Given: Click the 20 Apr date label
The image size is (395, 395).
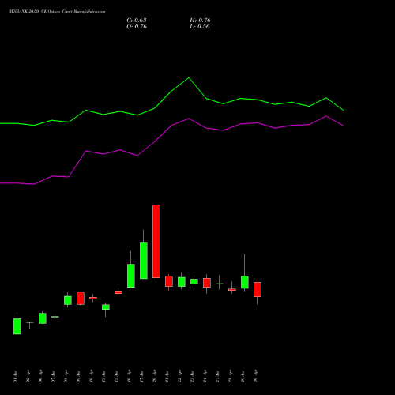Looking at the screenshot, I should [x=154, y=376].
